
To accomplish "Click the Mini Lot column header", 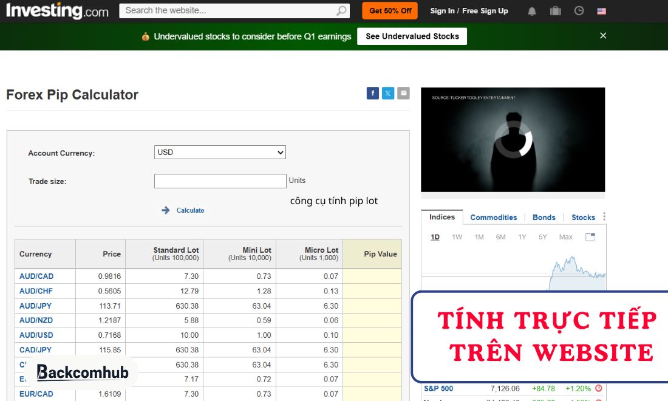I will pyautogui.click(x=240, y=254).
